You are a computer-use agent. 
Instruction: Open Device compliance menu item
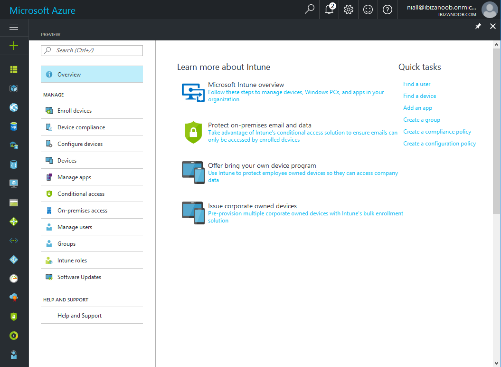[x=92, y=127]
